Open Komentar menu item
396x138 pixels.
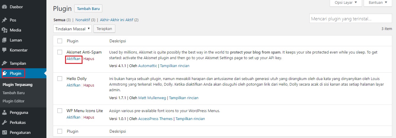pos(19,50)
